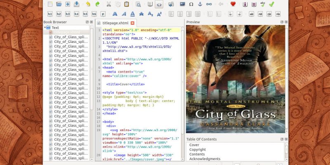Insert numbered list
The height and width of the screenshot is (165, 330).
(x=219, y=14)
